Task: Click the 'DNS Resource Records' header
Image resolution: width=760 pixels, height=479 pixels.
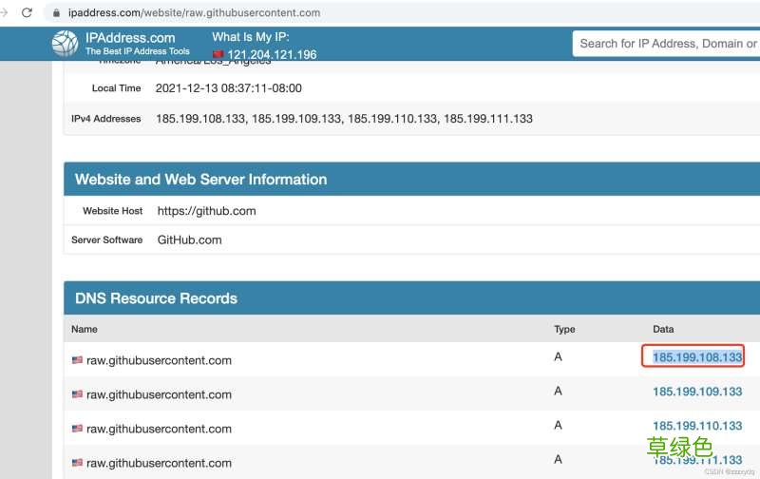Action: click(x=156, y=298)
